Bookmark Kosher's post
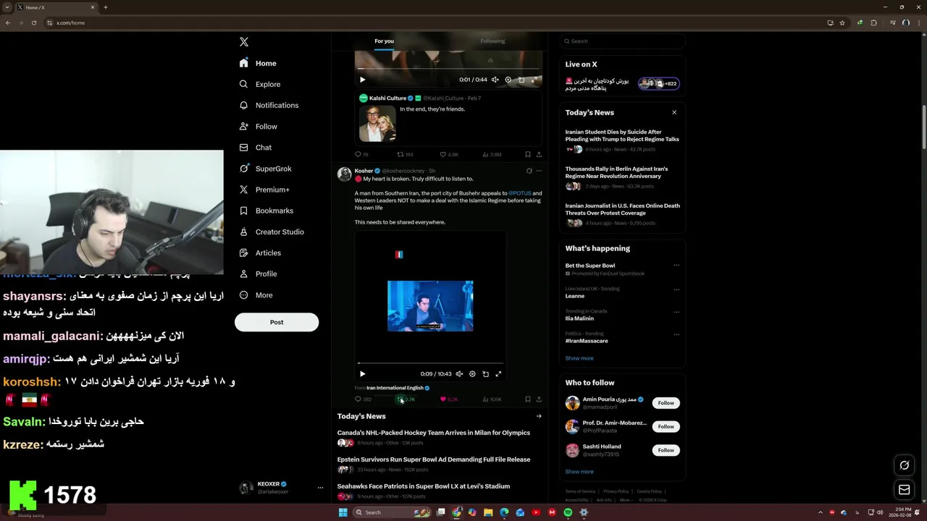This screenshot has width=927, height=521. [527, 399]
